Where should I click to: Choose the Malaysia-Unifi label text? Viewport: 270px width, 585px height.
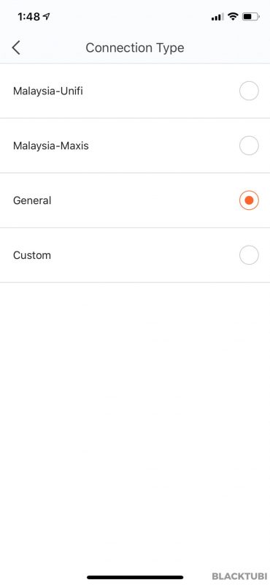point(48,91)
